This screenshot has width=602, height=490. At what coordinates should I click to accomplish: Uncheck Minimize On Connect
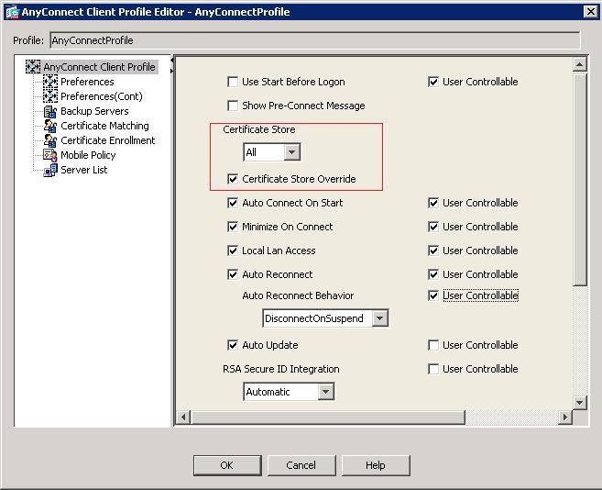pos(233,227)
